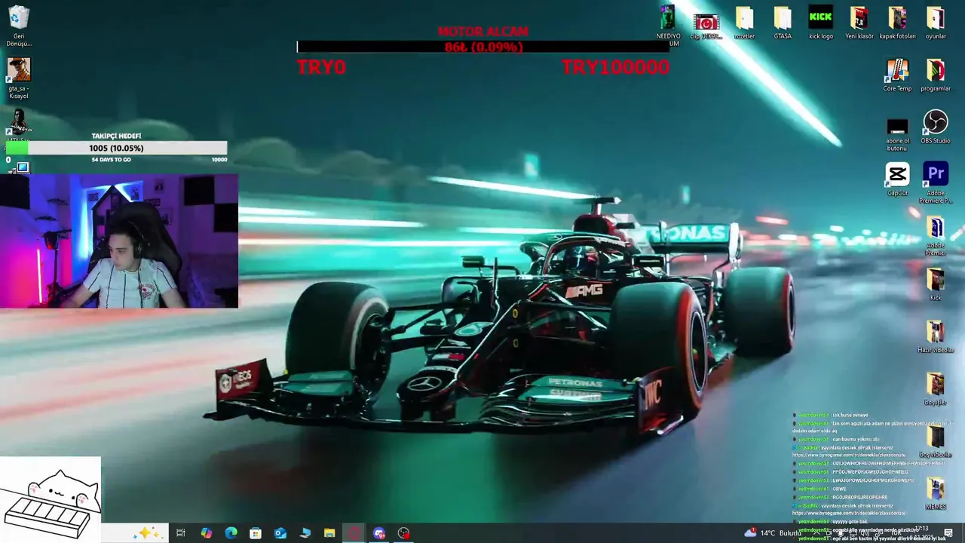Open the kapak fotoları folder
965x543 pixels.
[x=897, y=23]
